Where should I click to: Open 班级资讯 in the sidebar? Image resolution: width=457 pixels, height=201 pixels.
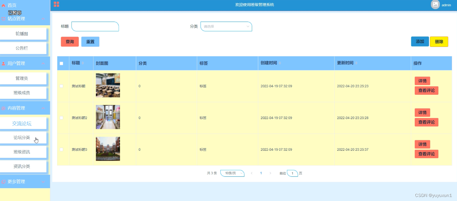[22, 152]
